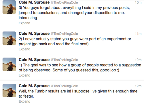
Task: Open the 11m timestamp permalink
Action: tap(138, 34)
